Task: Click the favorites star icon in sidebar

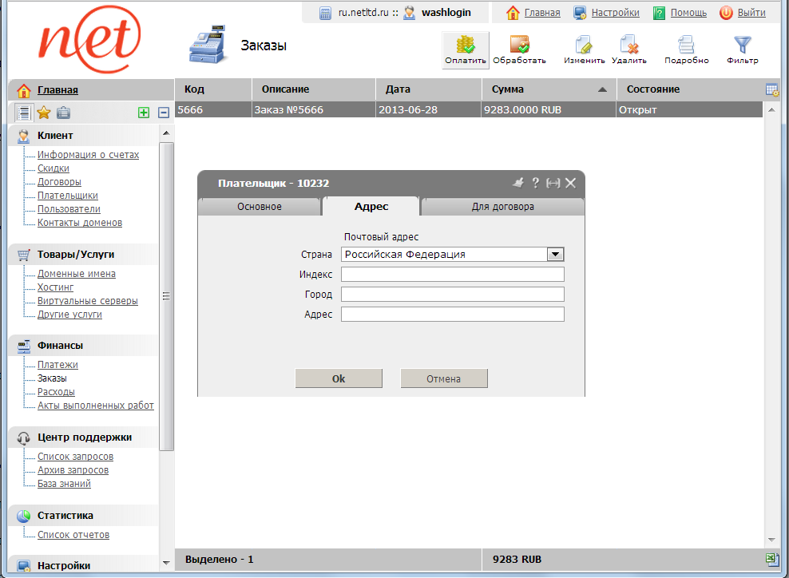Action: [44, 113]
